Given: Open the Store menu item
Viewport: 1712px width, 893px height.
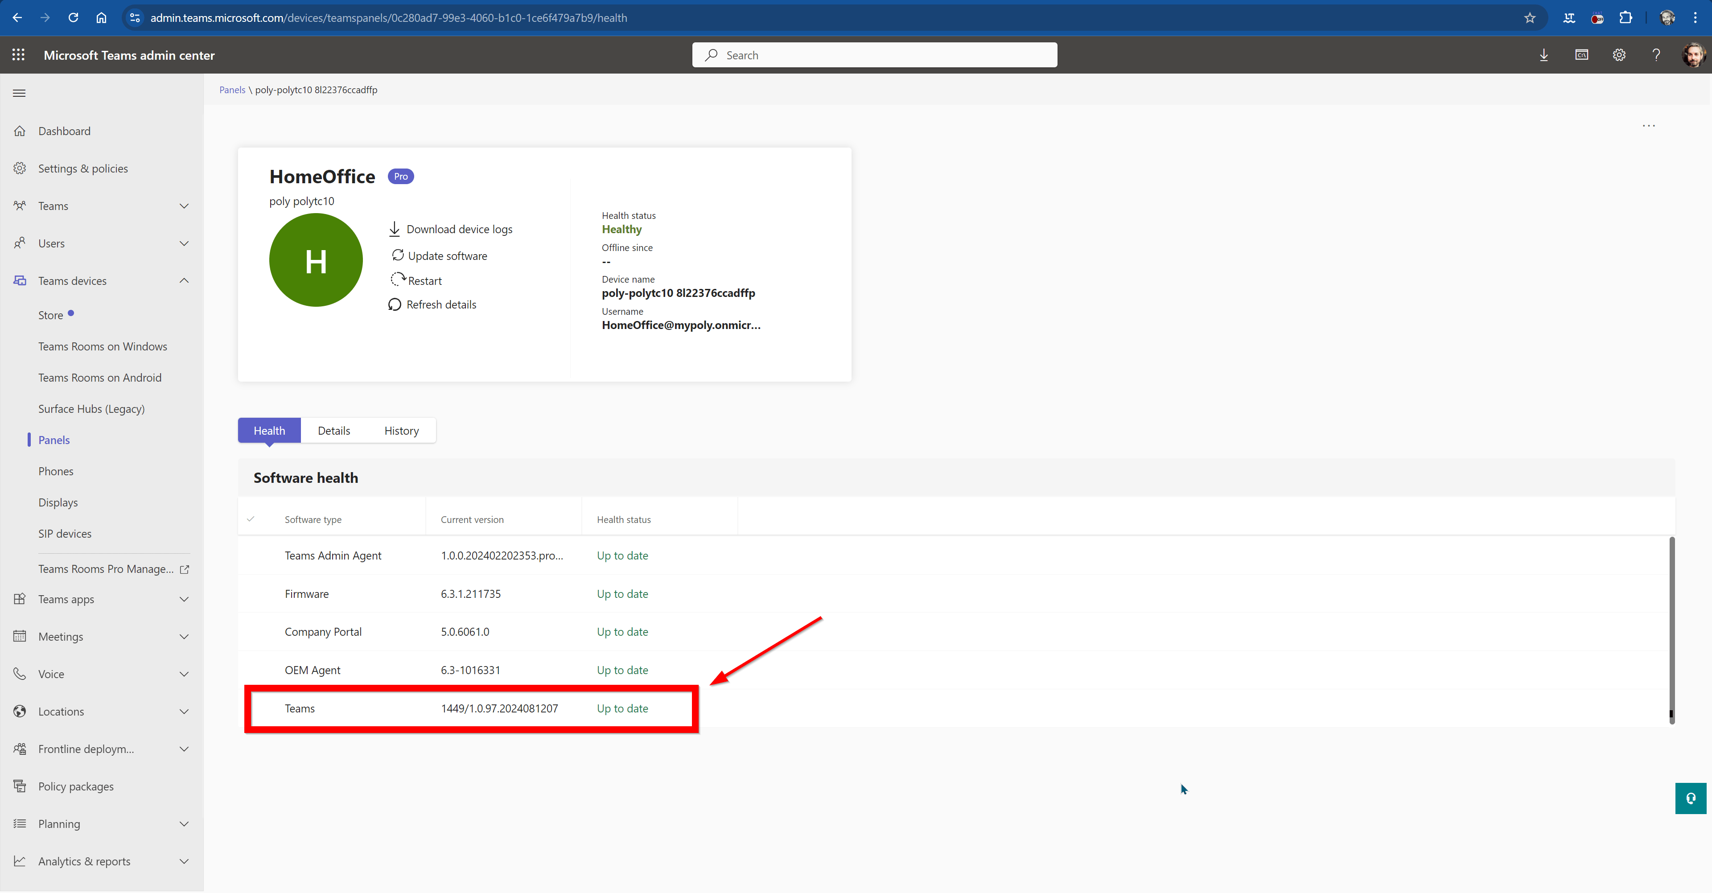Looking at the screenshot, I should (x=50, y=315).
